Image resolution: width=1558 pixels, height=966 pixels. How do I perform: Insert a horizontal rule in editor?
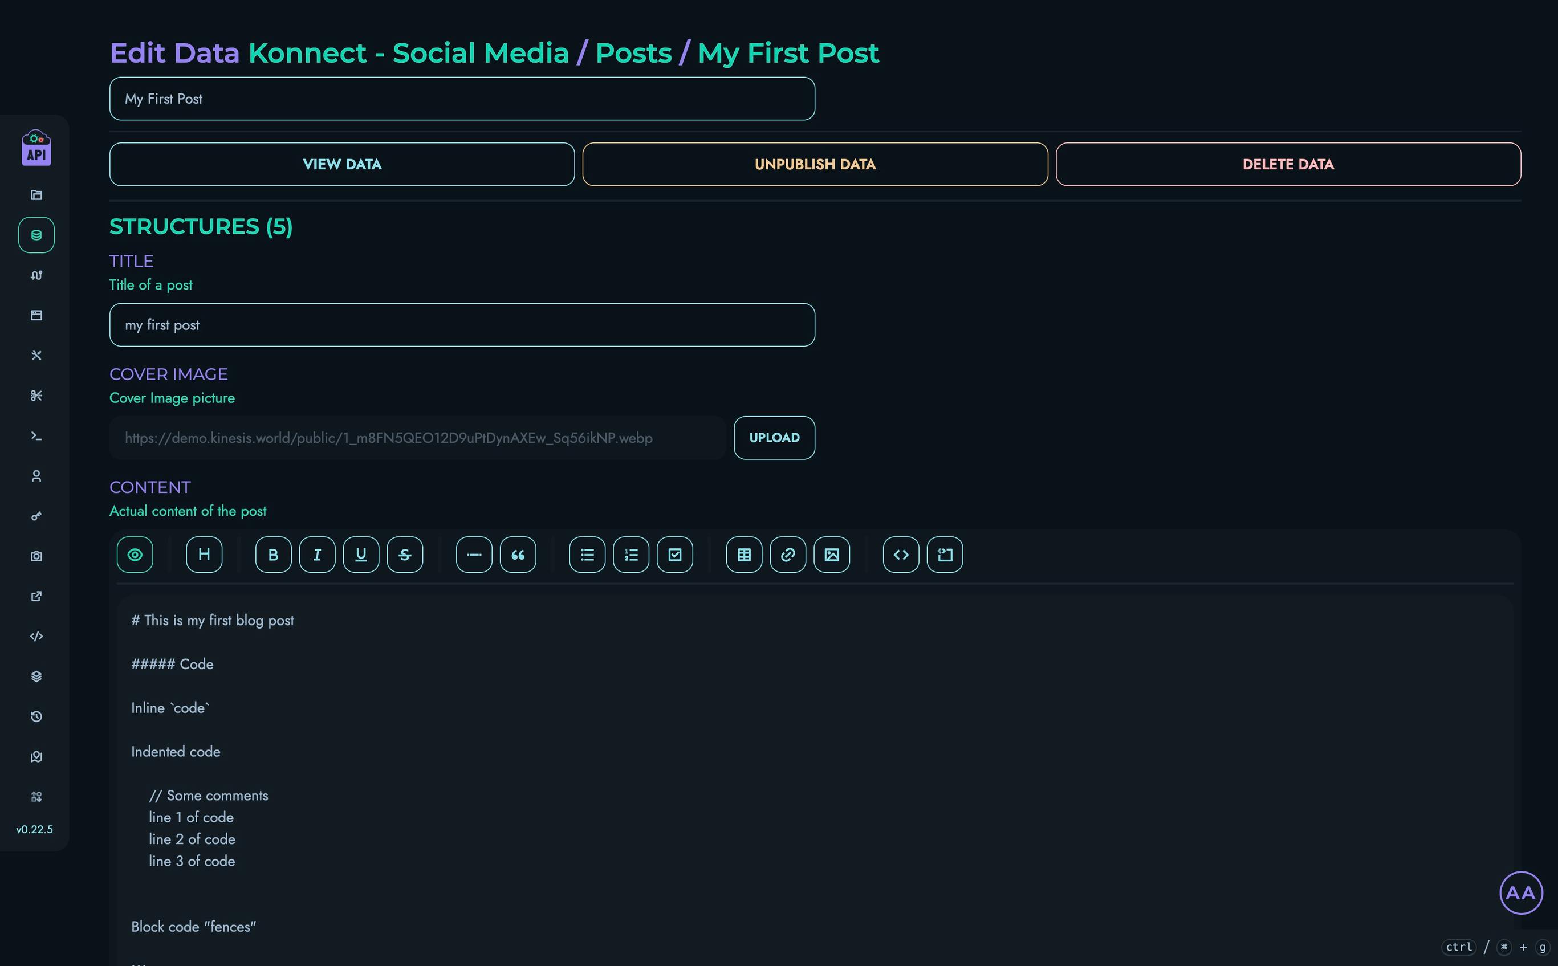(x=474, y=555)
